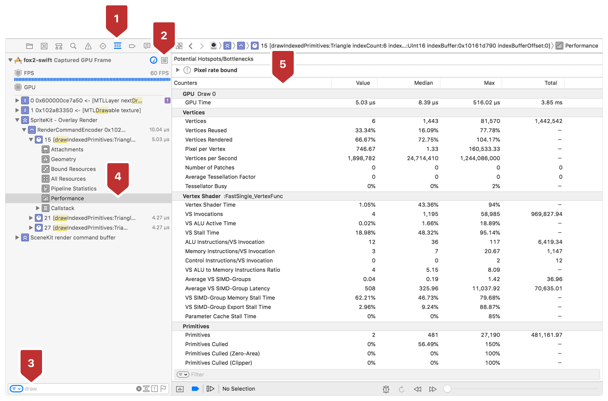608x401 pixels.
Task: Toggle the issues-only filter button
Action: coord(155,389)
